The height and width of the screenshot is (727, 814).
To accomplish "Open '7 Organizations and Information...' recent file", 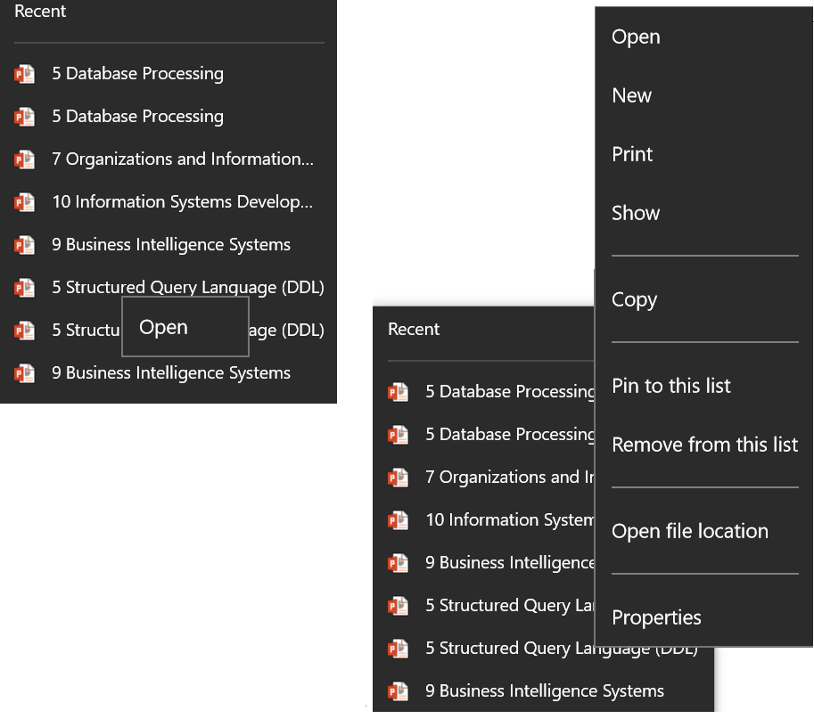I will (x=182, y=159).
